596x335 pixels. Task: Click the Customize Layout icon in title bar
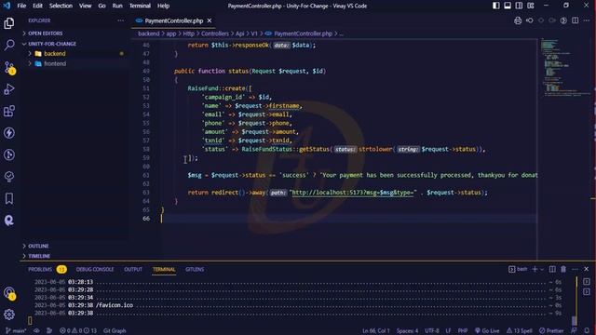pos(531,6)
